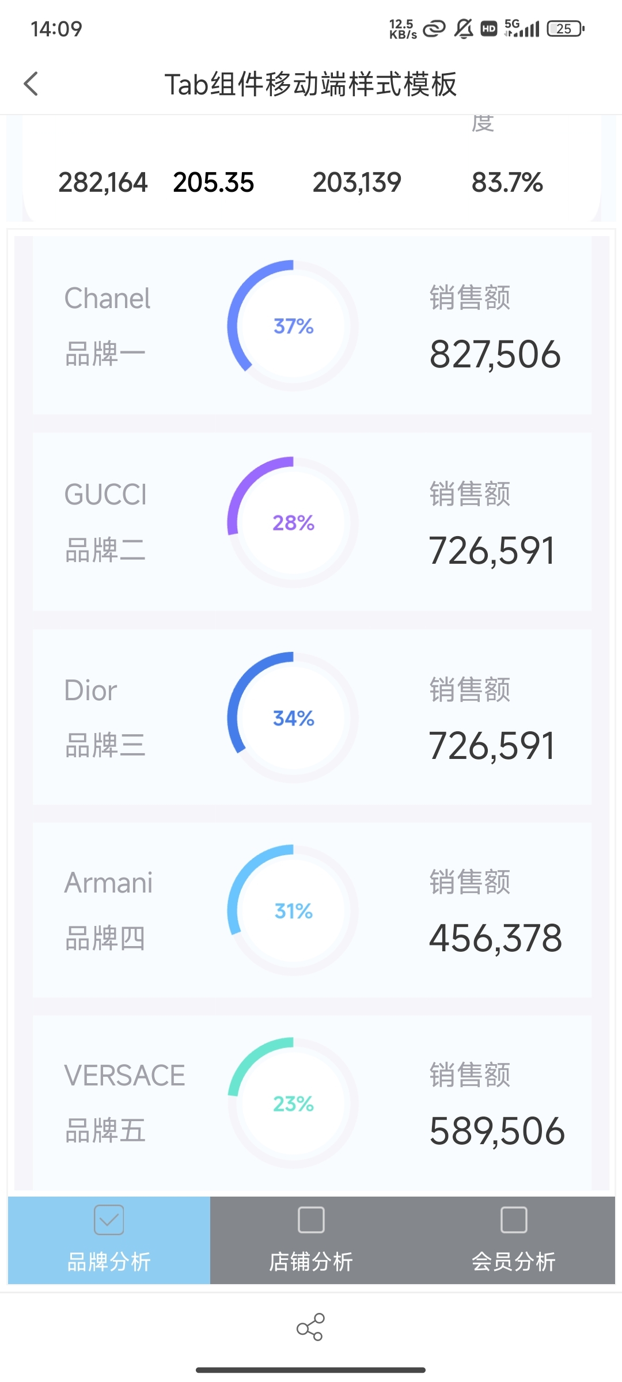Tap the VERSACE brand name

(124, 1075)
